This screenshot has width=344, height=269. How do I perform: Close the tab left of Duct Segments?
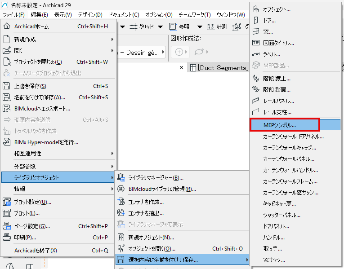point(181,67)
